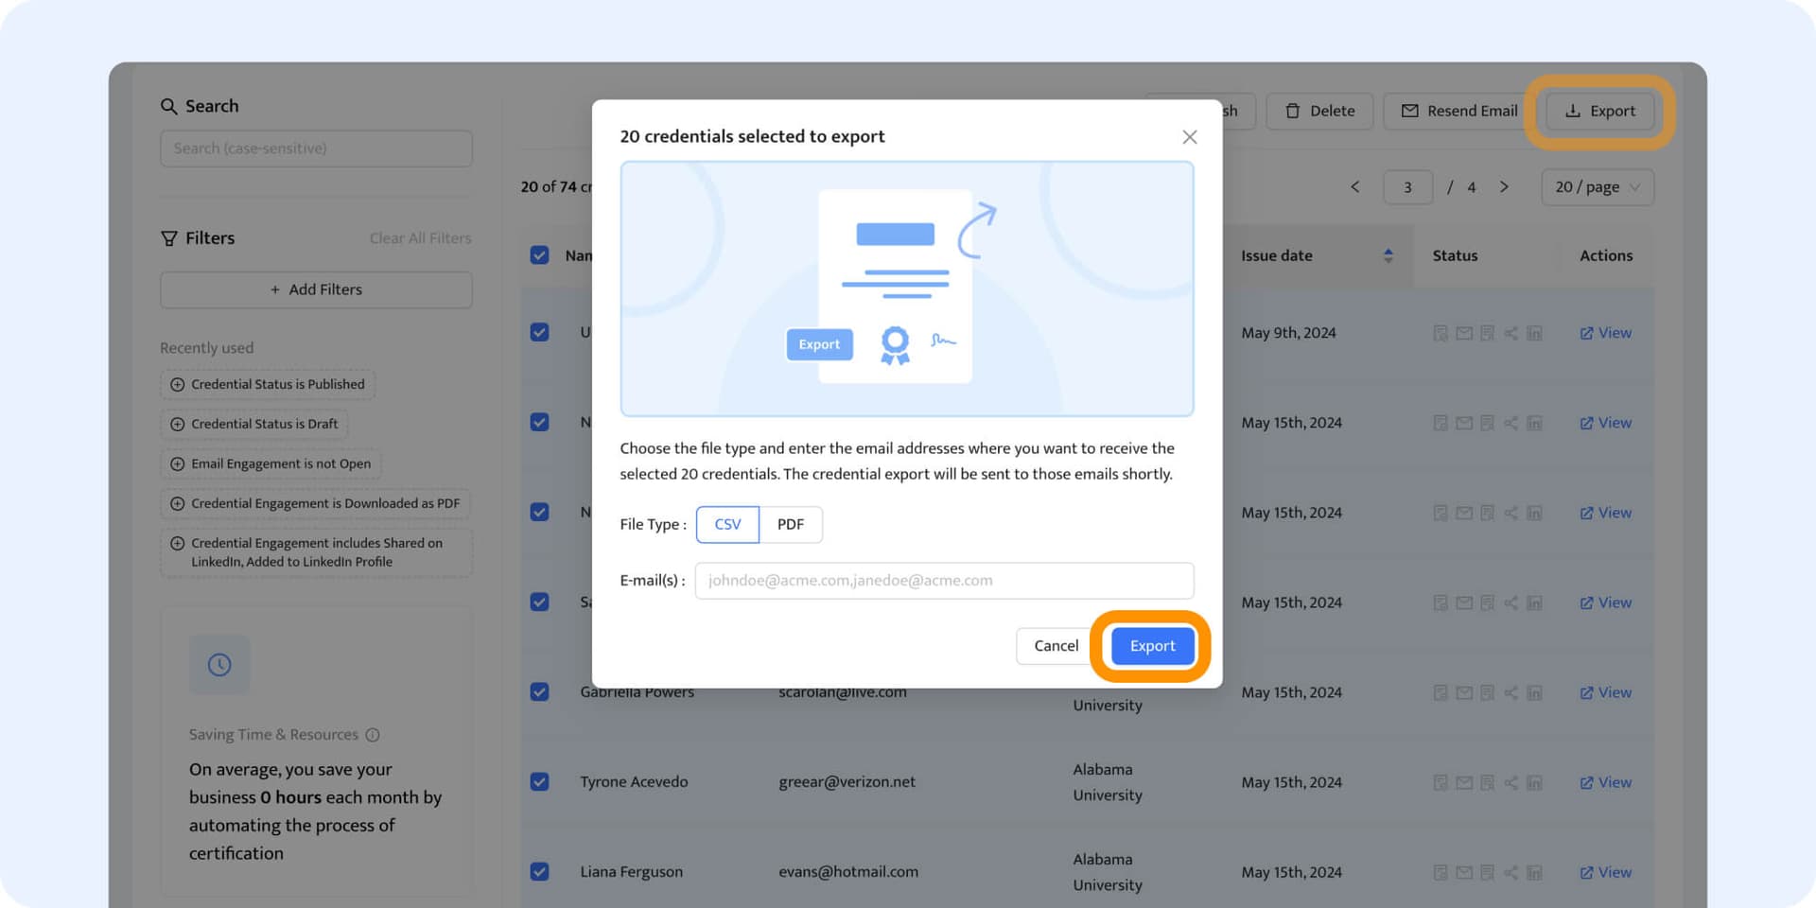Go to the next page arrow
This screenshot has width=1816, height=908.
click(1504, 187)
